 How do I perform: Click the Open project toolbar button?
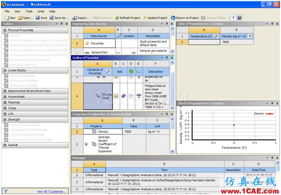tap(25, 18)
